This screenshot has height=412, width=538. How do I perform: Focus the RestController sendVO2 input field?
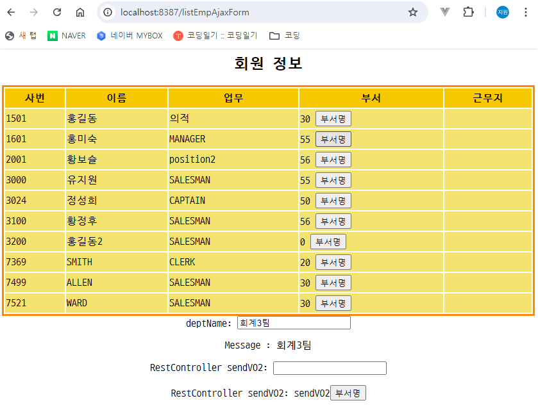(x=330, y=368)
